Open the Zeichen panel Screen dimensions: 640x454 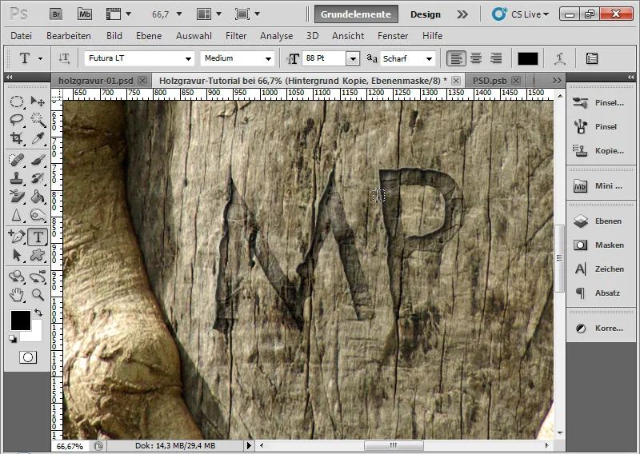coord(601,269)
